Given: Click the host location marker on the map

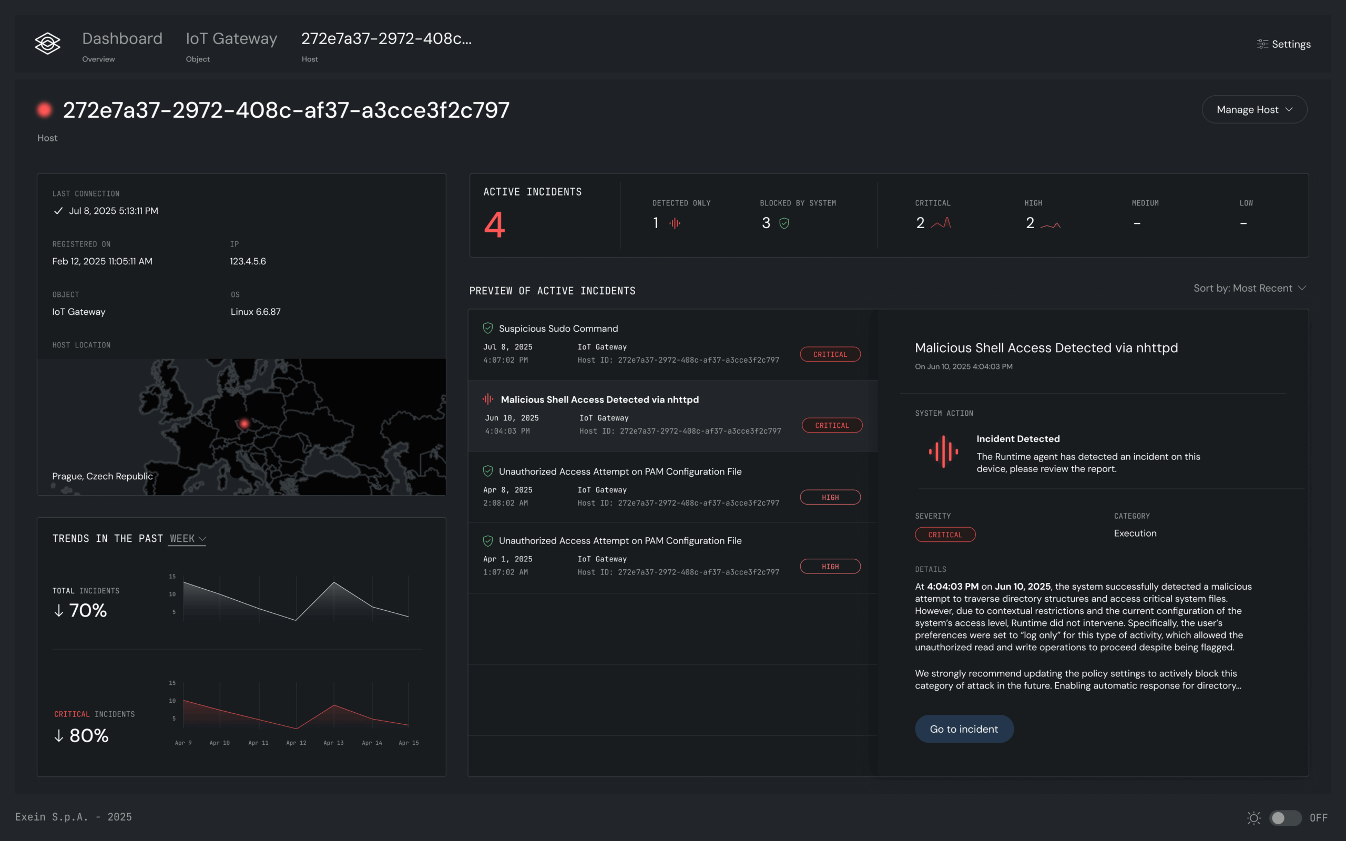Looking at the screenshot, I should [x=243, y=424].
